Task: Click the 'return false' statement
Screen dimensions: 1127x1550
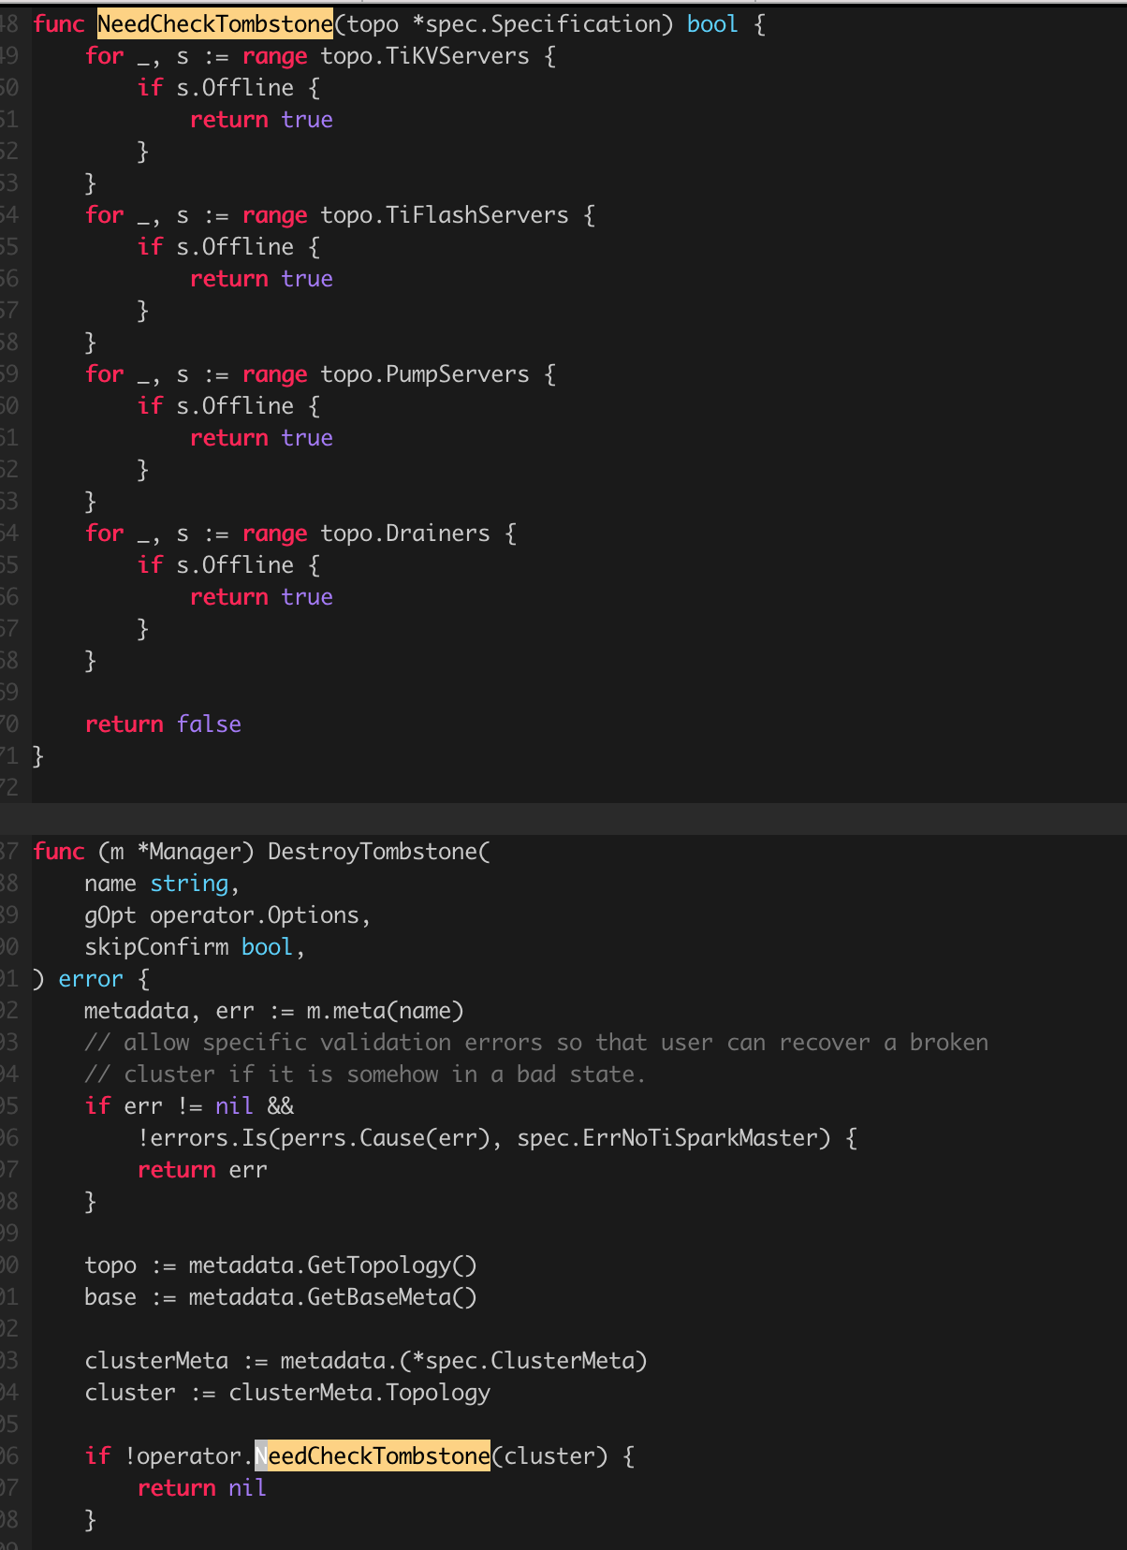Action: click(163, 724)
